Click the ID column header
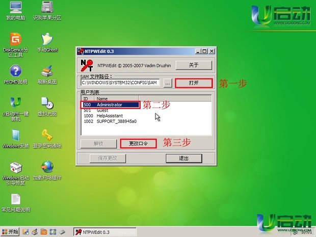 tap(88, 98)
